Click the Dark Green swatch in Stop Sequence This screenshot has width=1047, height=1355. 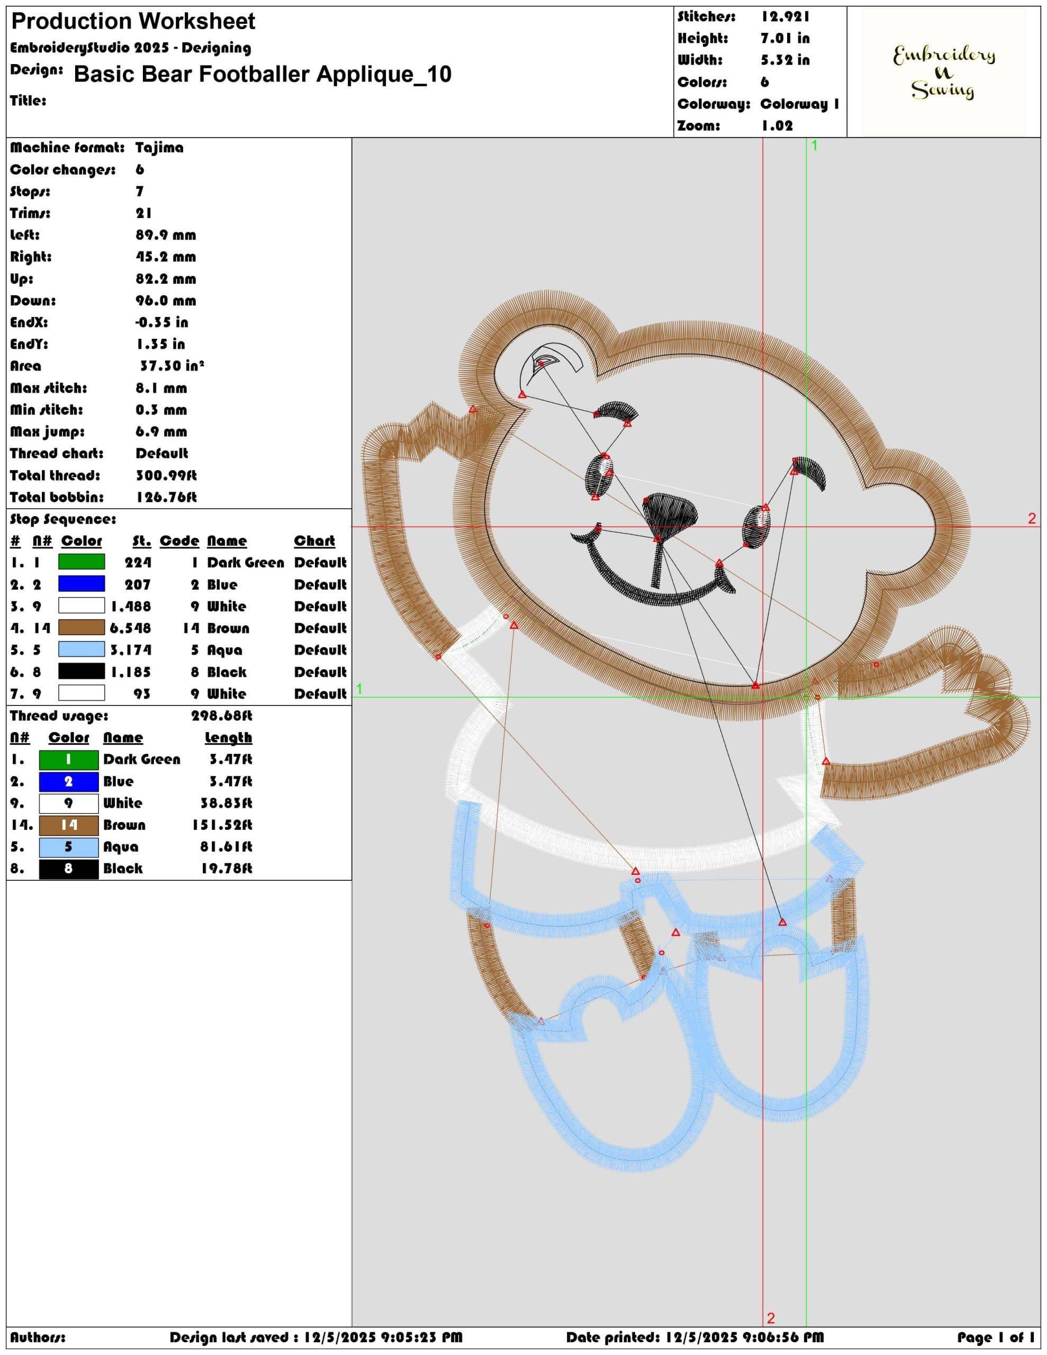(x=82, y=562)
